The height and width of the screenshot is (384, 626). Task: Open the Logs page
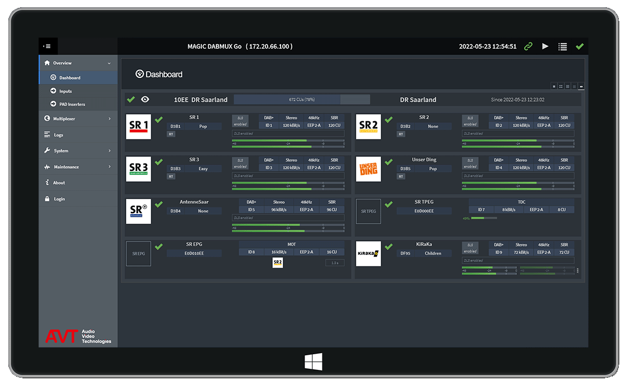(x=58, y=135)
